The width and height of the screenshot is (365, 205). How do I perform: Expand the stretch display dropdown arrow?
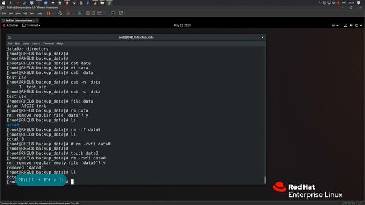[125, 14]
